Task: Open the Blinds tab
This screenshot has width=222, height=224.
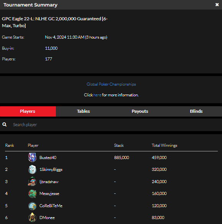Action: pos(196,111)
